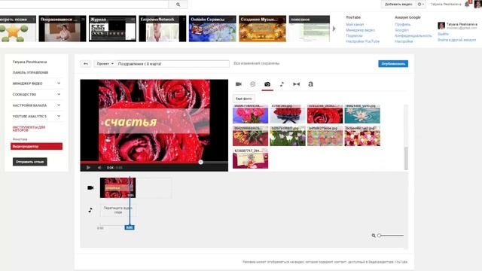
Task: Select Фонотека in the sidebar
Action: 20,139
